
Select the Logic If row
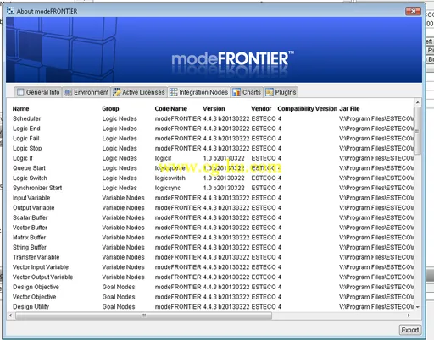coord(213,158)
